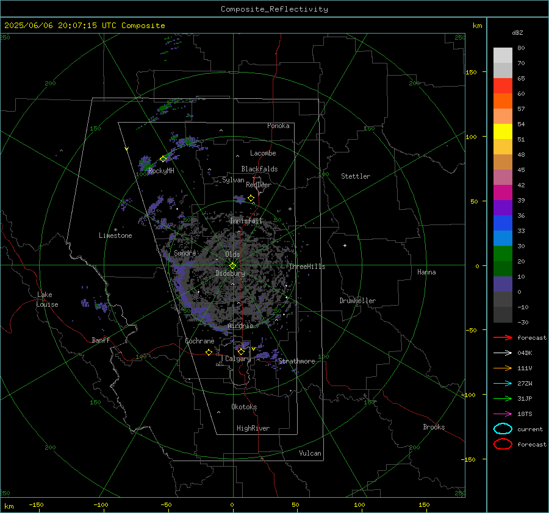Select the indigo 0–10 dBZ swatch

(x=503, y=284)
